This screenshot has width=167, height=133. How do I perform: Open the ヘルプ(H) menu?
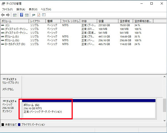point(46,9)
